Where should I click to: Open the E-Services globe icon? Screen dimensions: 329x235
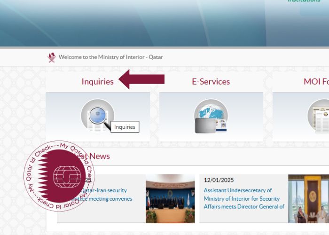(211, 116)
